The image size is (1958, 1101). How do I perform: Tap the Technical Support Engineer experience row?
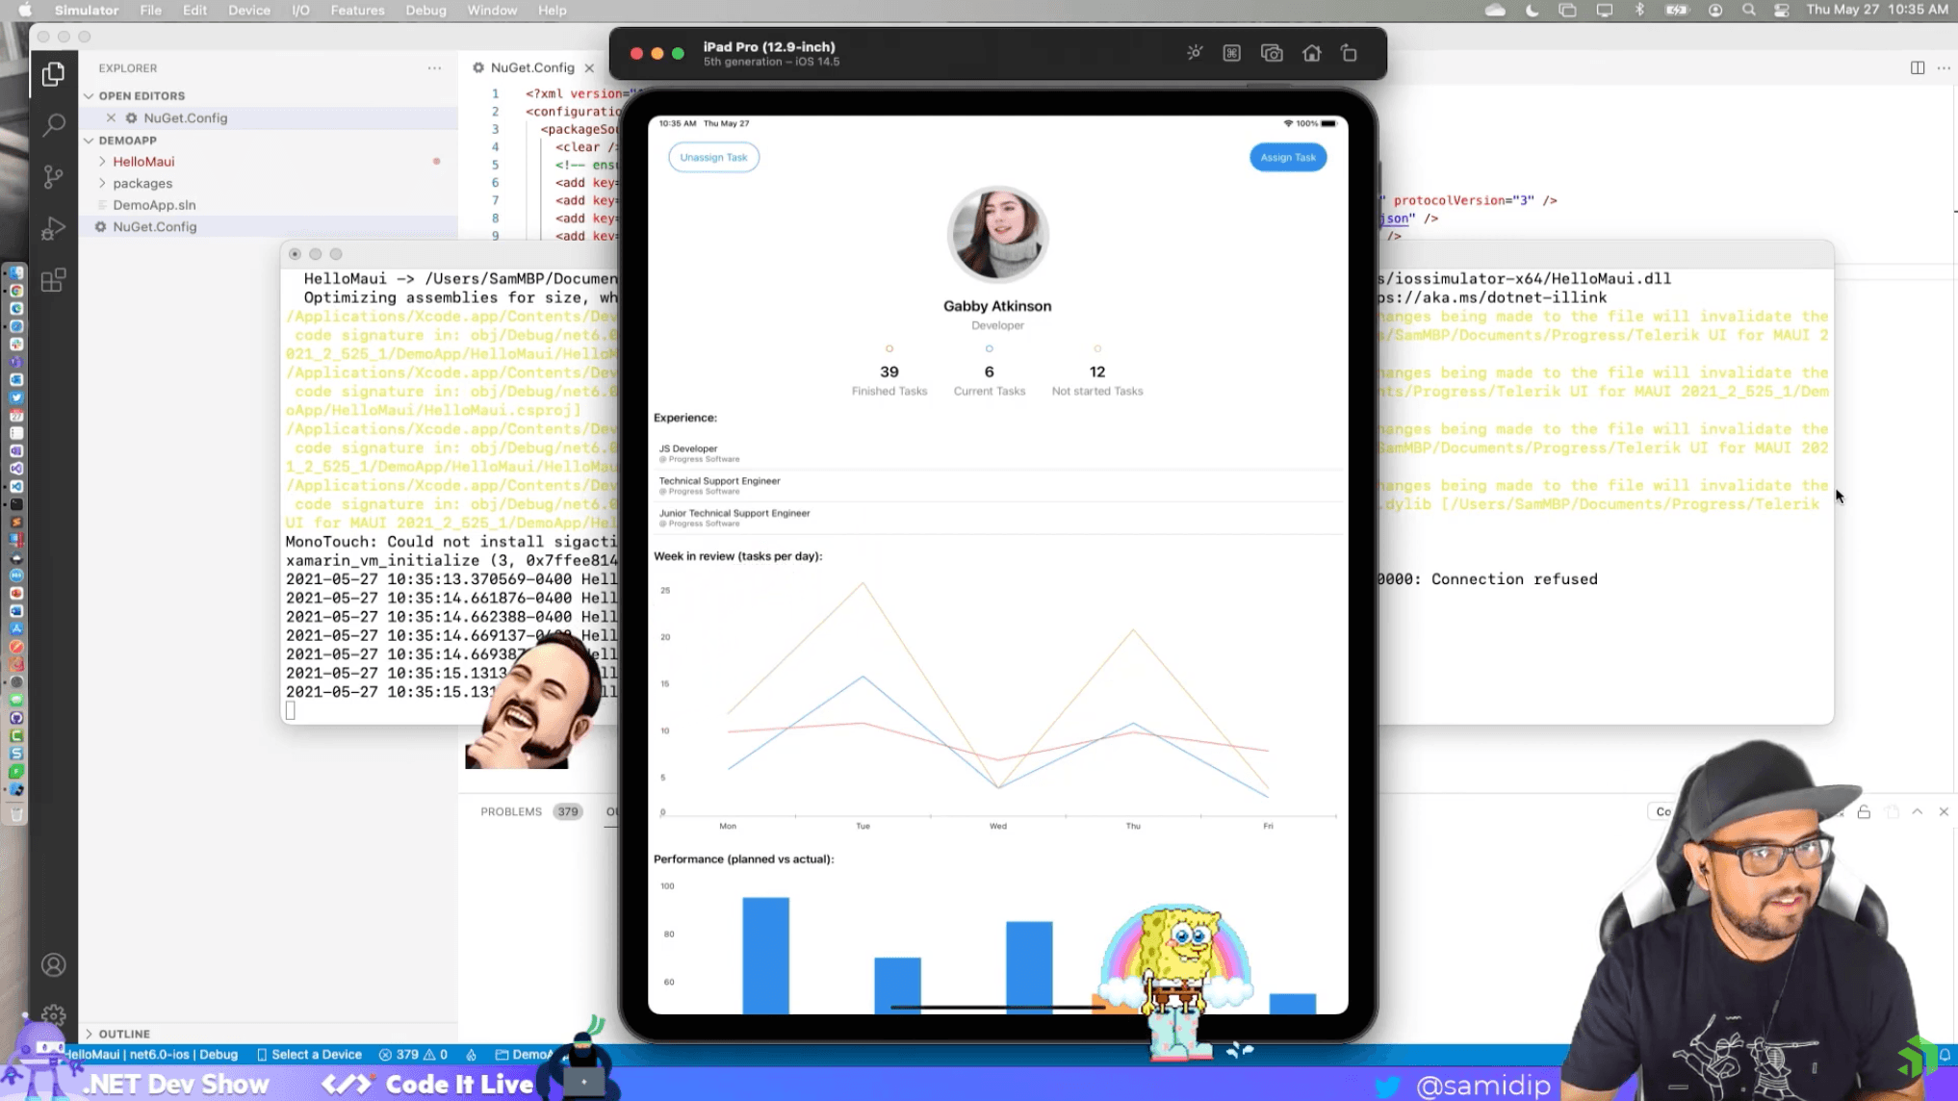pos(997,486)
